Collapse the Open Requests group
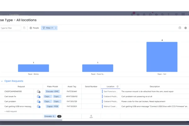189x126 pixels. click(x=2, y=81)
